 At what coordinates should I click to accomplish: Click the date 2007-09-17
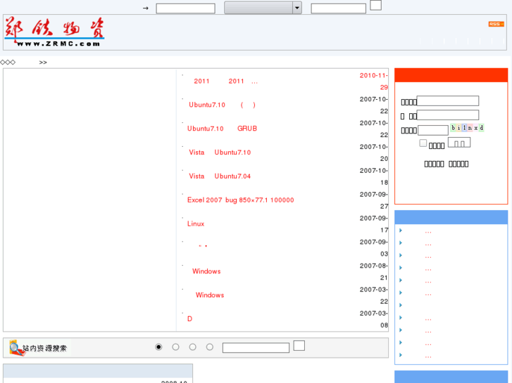(x=374, y=224)
